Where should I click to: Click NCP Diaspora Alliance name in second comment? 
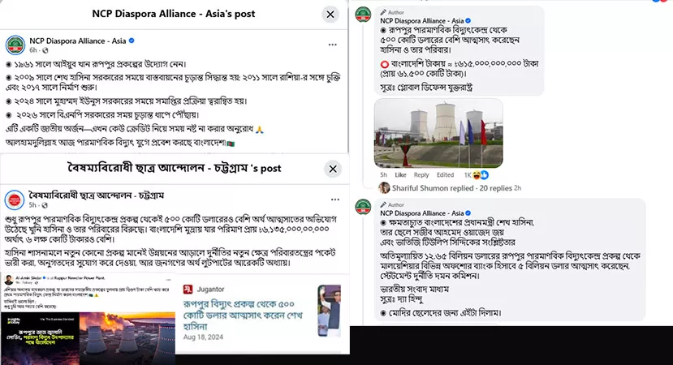(421, 213)
